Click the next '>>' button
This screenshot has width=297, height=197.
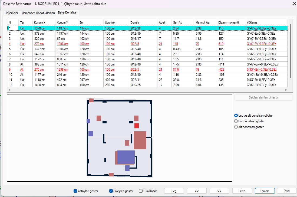pyautogui.click(x=219, y=191)
